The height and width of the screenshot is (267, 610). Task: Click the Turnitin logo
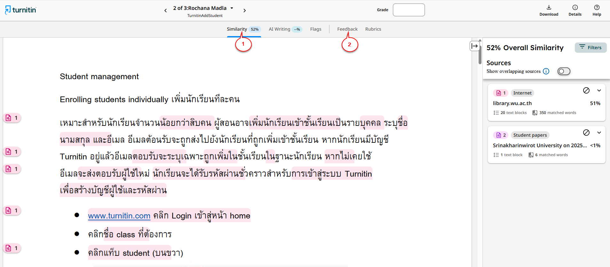tap(21, 10)
